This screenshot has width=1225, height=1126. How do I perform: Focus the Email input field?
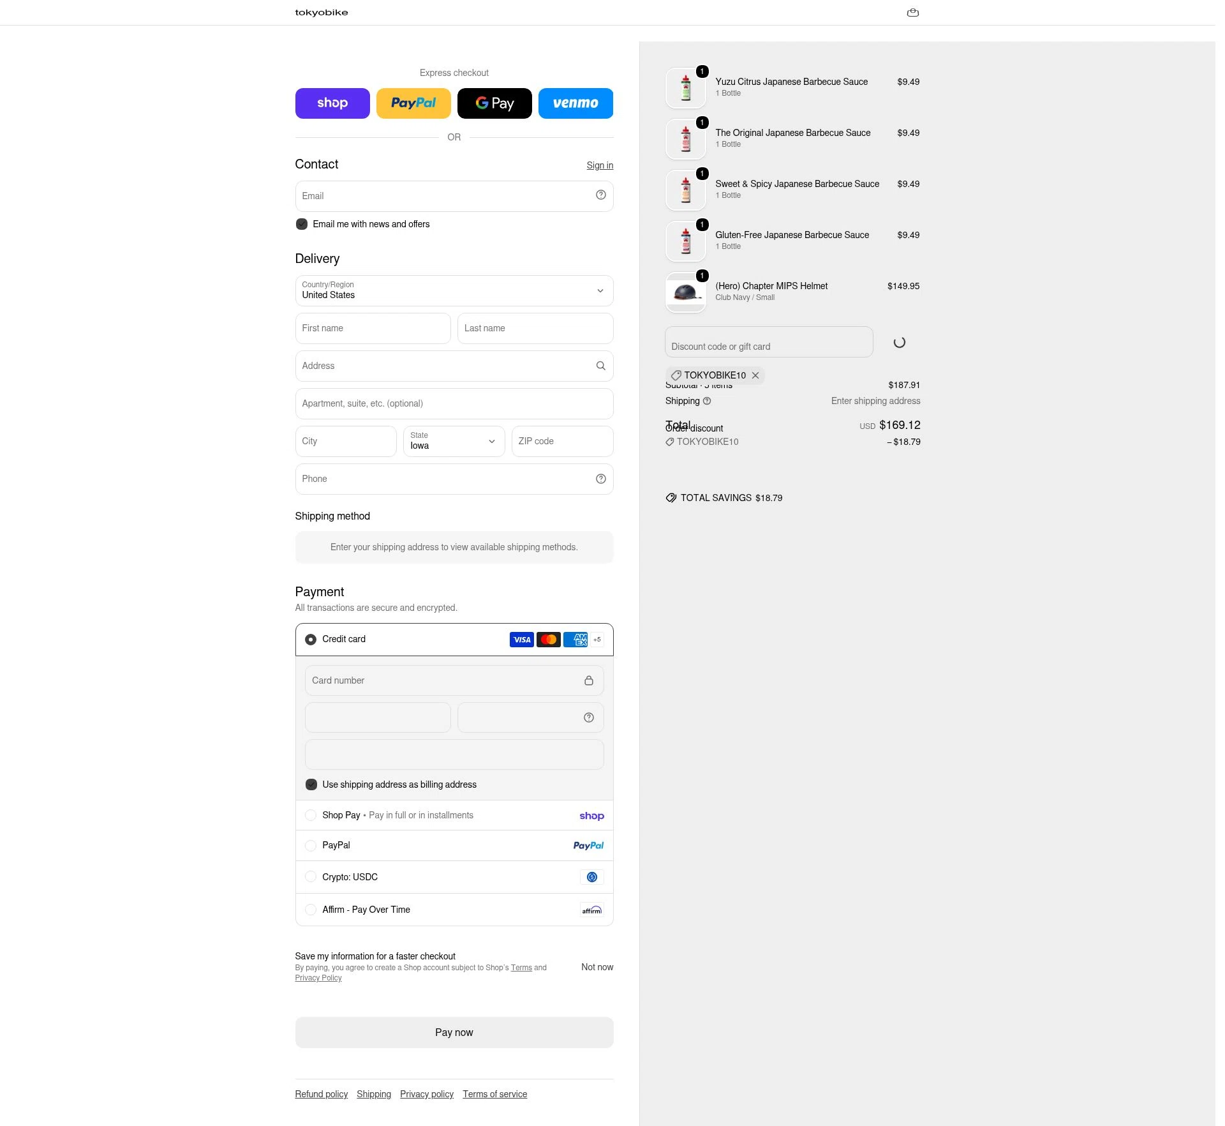[x=454, y=196]
